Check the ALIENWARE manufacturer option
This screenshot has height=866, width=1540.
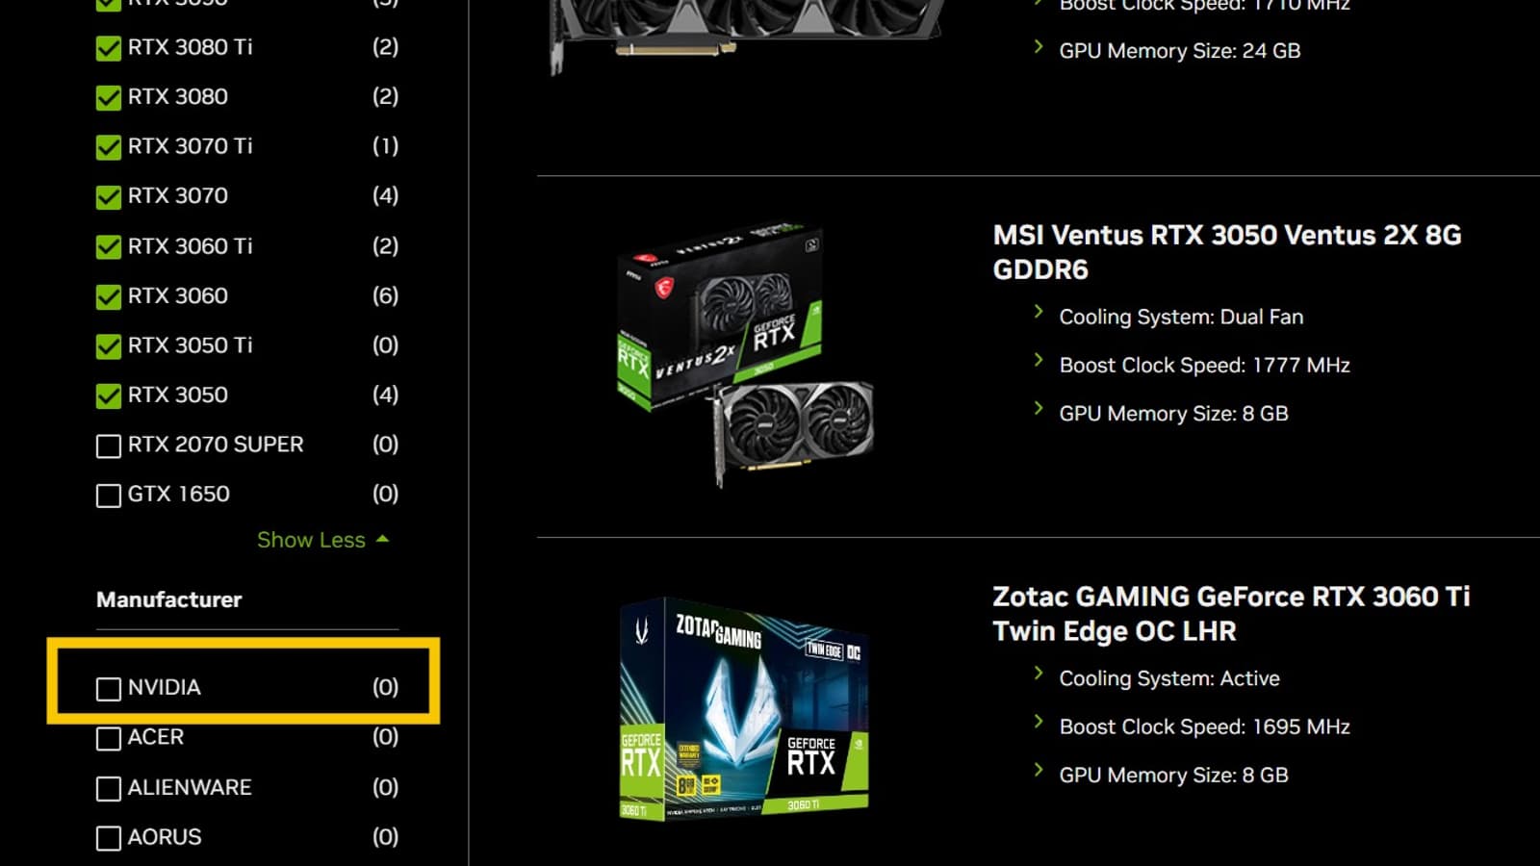click(109, 788)
